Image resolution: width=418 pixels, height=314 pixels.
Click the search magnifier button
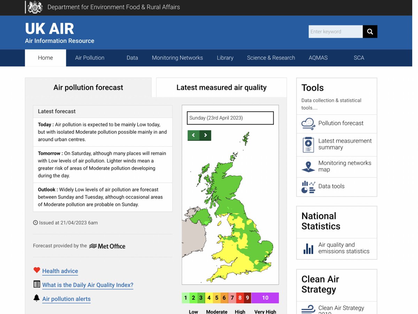370,31
